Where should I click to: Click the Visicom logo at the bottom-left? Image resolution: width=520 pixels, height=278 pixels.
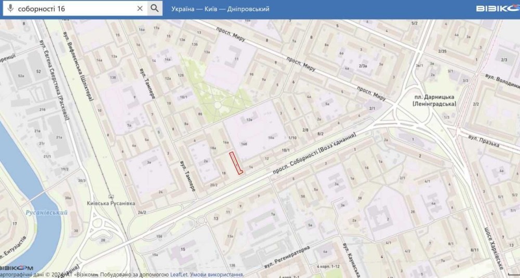(x=17, y=268)
